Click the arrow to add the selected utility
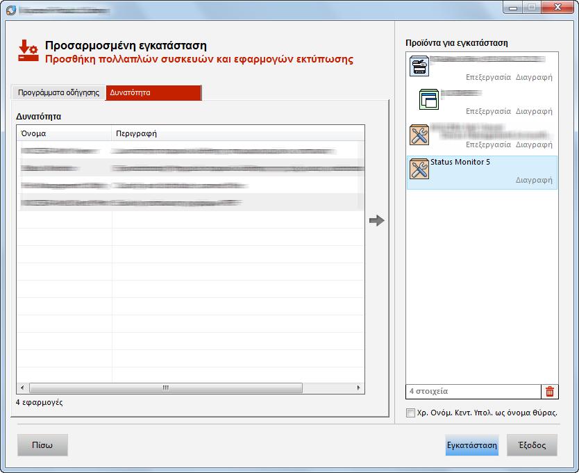Viewport: 579px width, 473px height. pos(377,221)
